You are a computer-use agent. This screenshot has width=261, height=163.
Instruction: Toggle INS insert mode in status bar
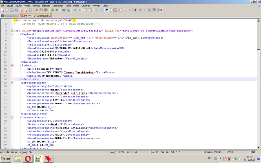point(253,152)
